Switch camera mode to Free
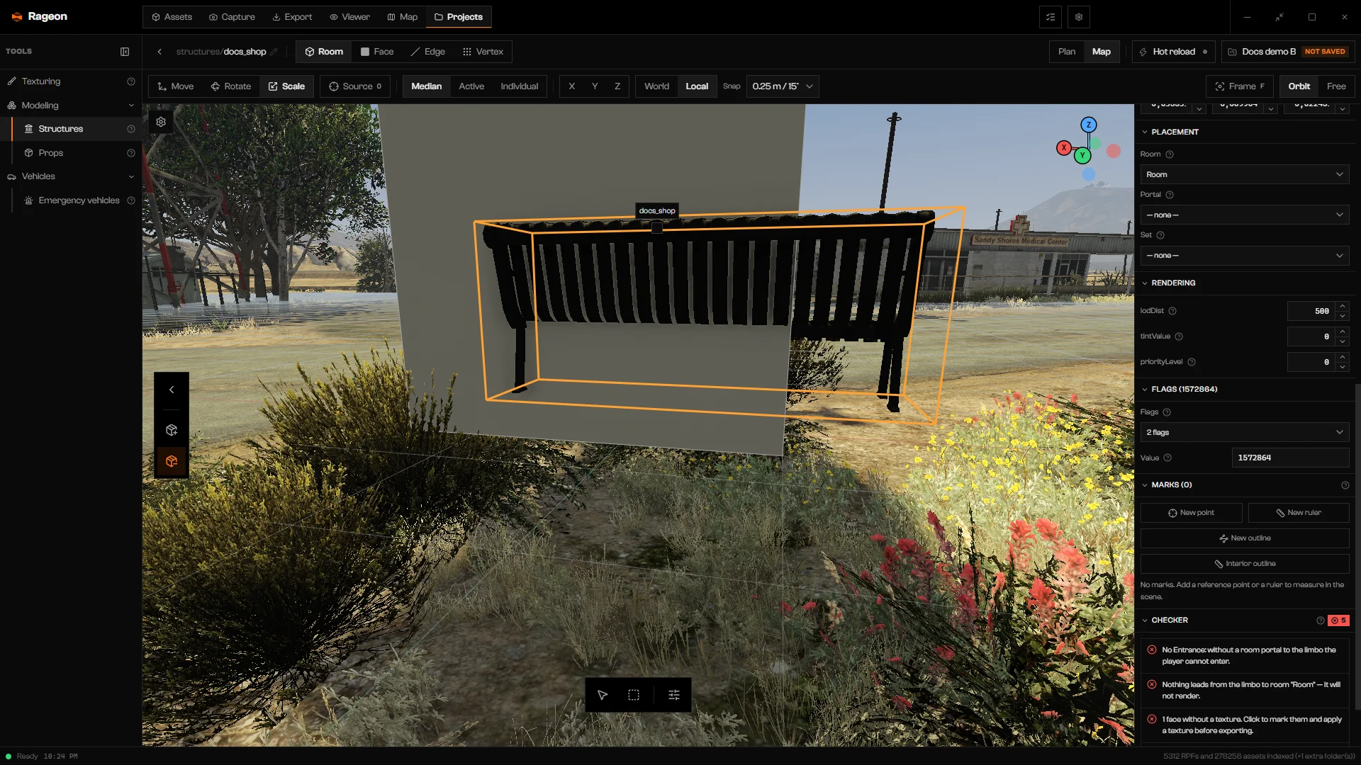The image size is (1361, 765). (1336, 86)
